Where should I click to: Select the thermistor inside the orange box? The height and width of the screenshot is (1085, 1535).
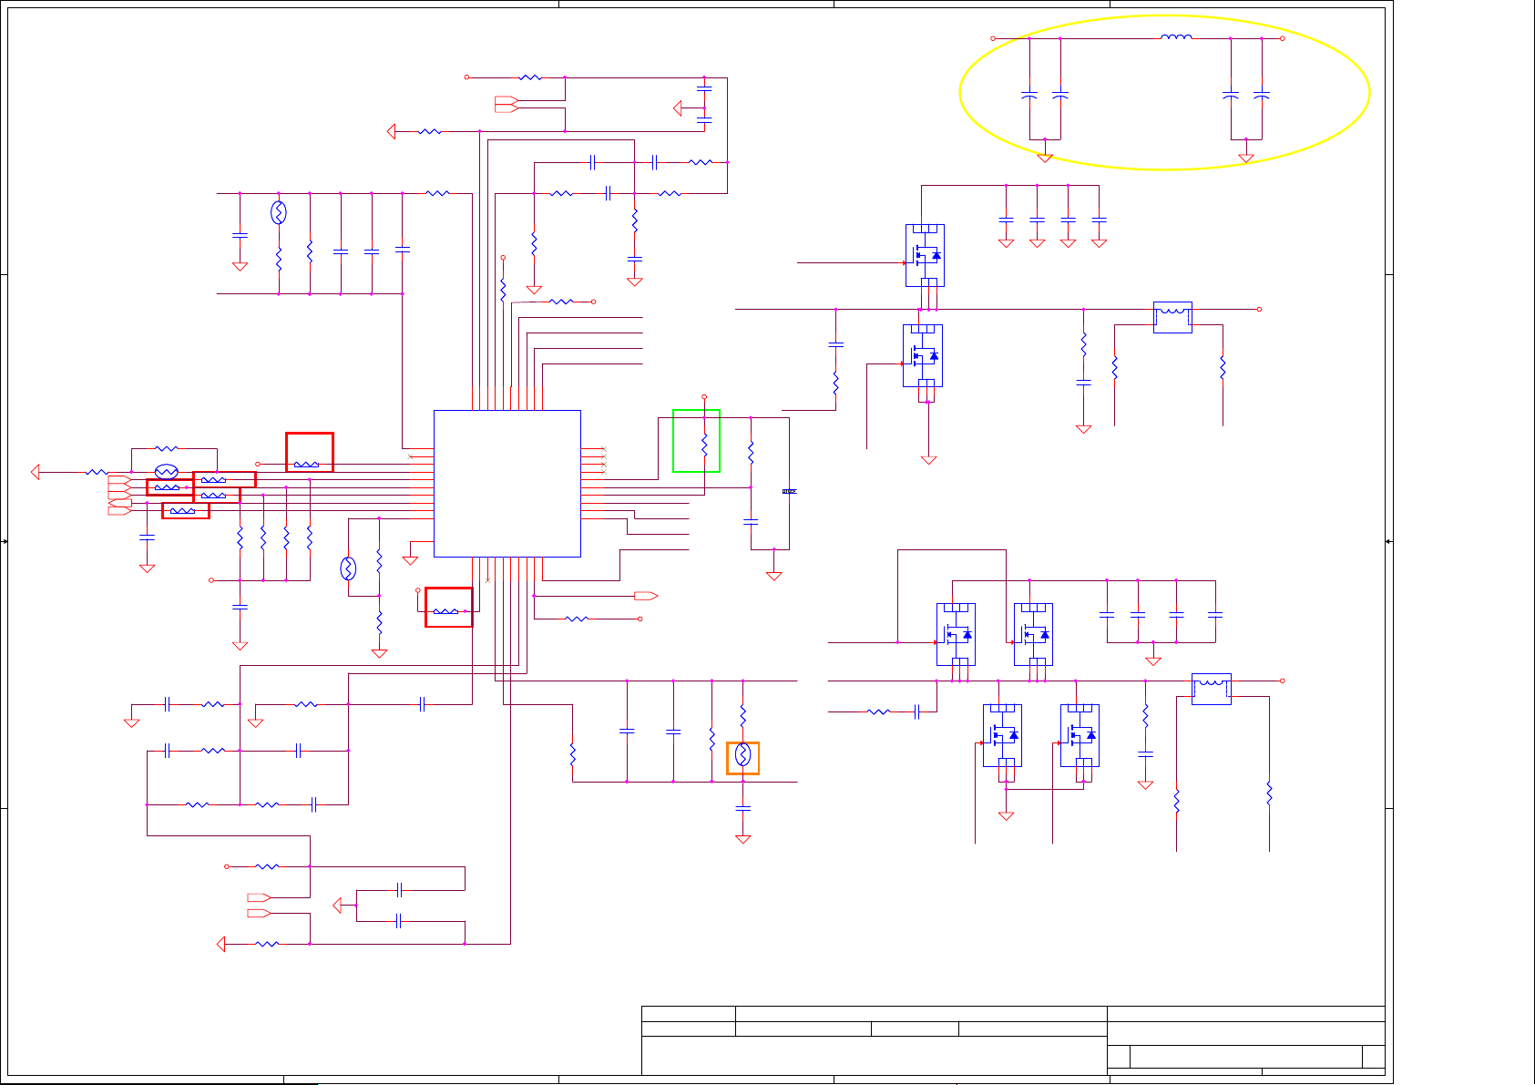tap(742, 754)
